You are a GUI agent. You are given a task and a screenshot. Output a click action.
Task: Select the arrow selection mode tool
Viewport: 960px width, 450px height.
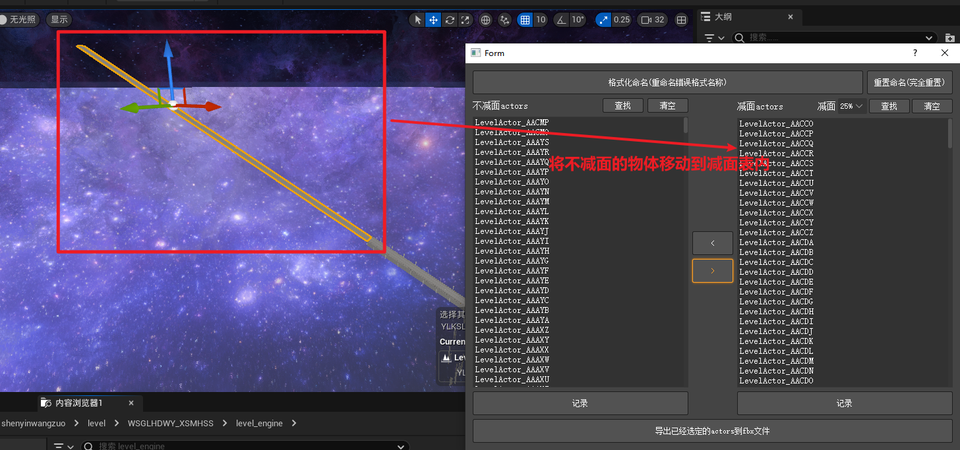417,20
